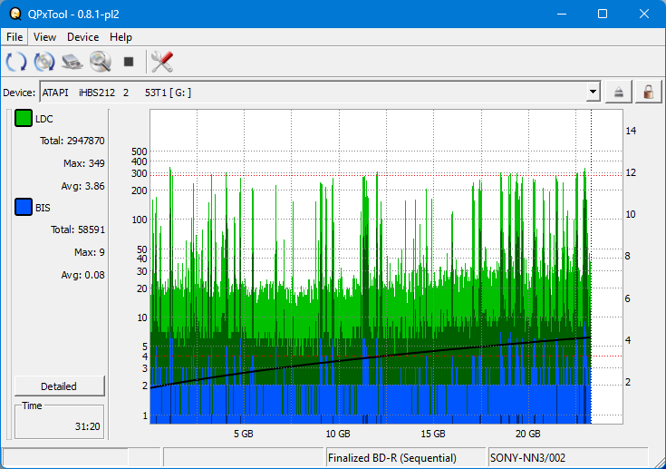Click the refresh devices toolbar icon
Viewport: 666px width, 469px height.
click(16, 62)
